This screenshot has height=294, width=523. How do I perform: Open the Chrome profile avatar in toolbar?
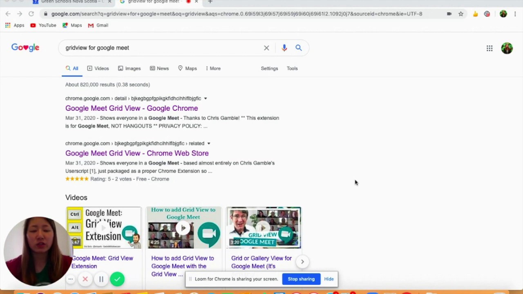(503, 14)
